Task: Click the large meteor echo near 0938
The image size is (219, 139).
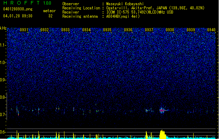Action: 163,111
